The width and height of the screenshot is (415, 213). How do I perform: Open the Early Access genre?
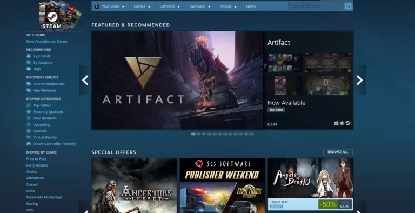37,165
